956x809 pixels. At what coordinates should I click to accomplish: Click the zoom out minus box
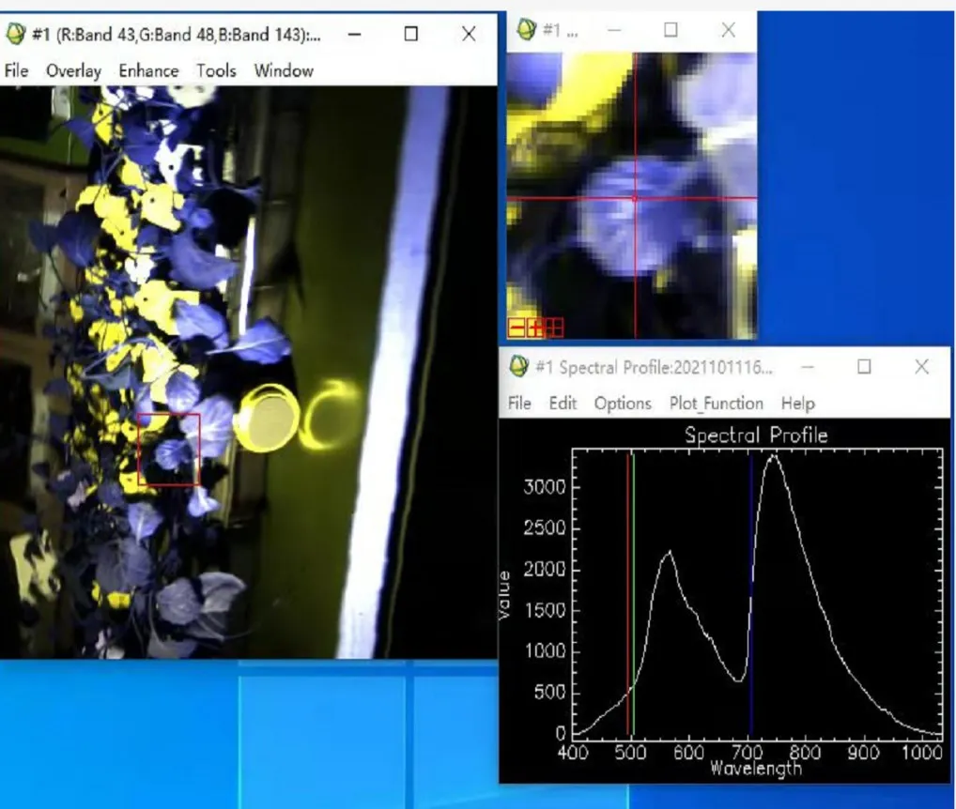tap(516, 328)
